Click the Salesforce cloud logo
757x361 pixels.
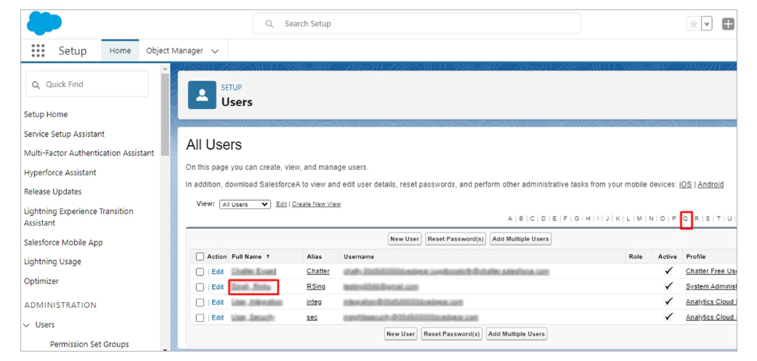click(x=44, y=23)
